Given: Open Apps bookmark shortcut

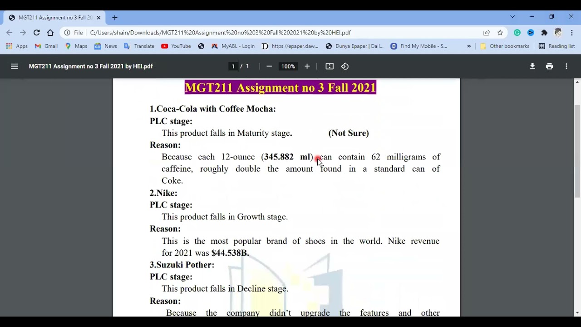Looking at the screenshot, I should click(x=17, y=46).
